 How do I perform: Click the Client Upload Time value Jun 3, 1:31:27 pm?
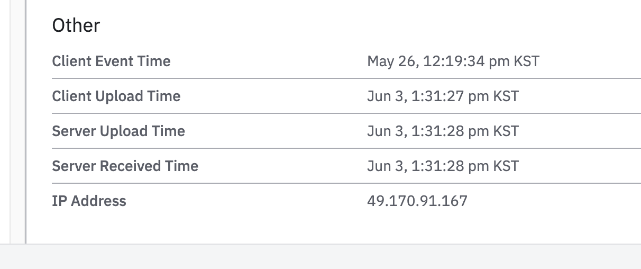(x=428, y=96)
